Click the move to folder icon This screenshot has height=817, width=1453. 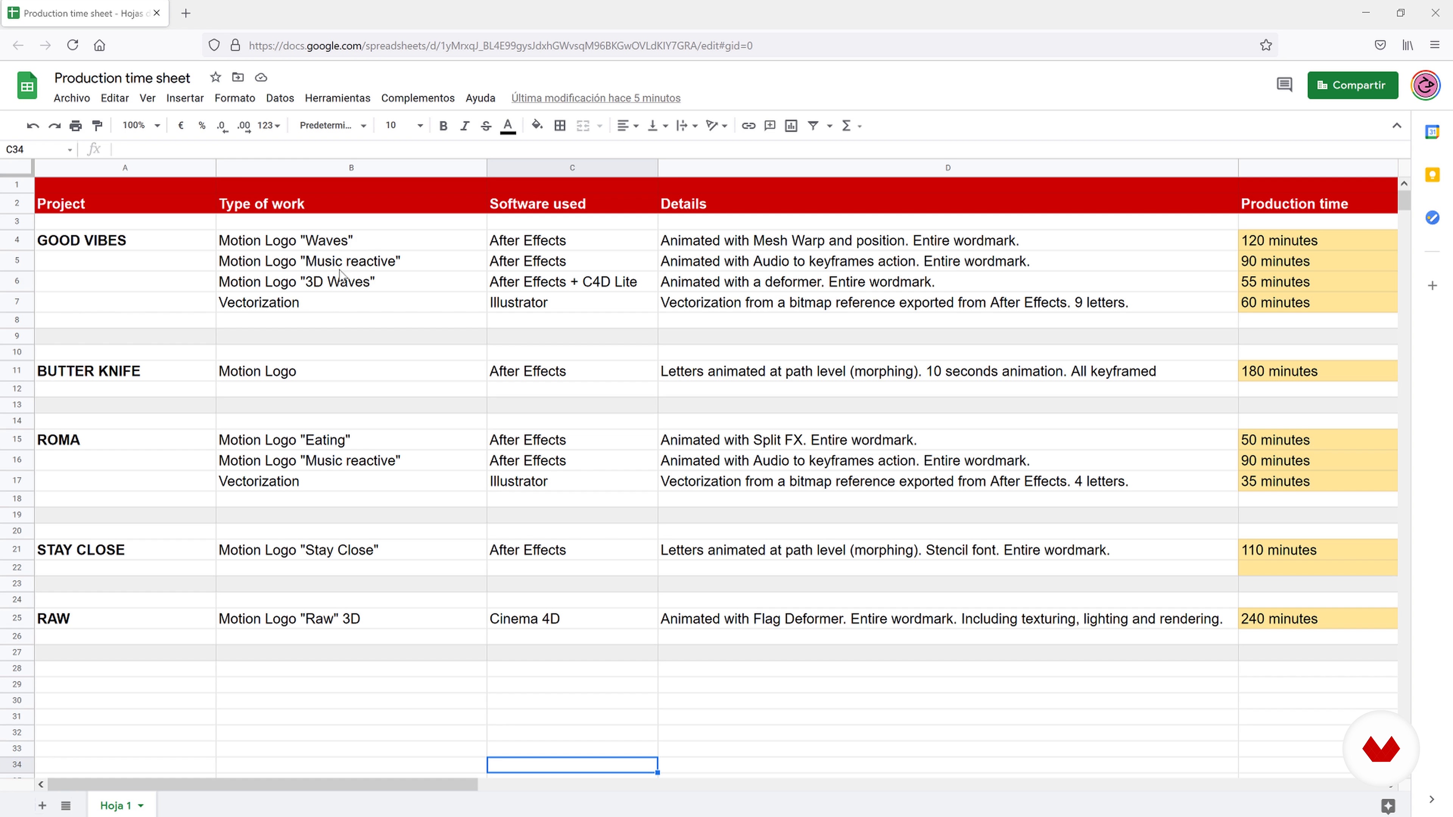[x=238, y=77]
